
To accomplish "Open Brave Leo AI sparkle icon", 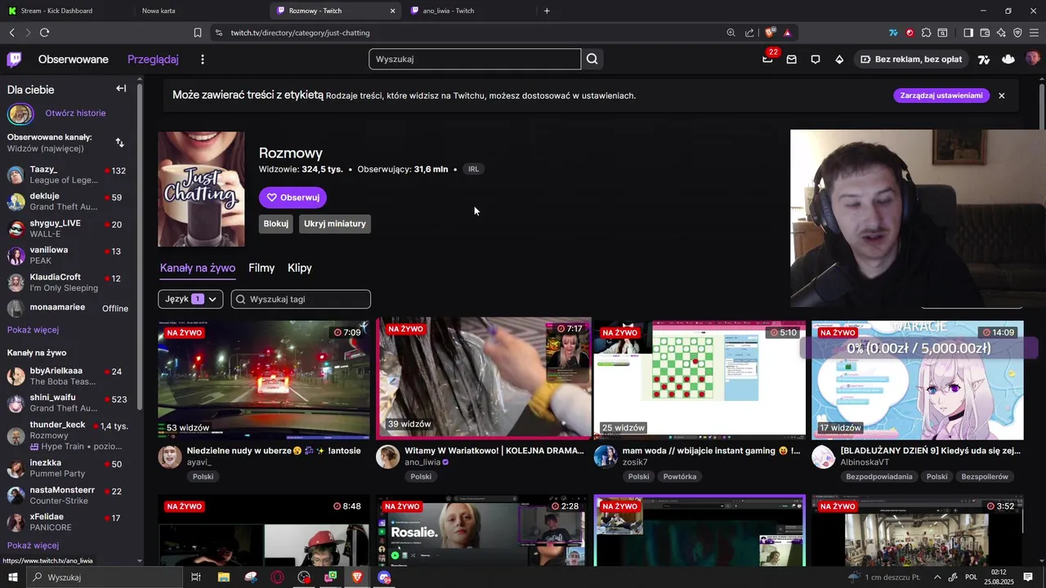I will click(x=1001, y=33).
